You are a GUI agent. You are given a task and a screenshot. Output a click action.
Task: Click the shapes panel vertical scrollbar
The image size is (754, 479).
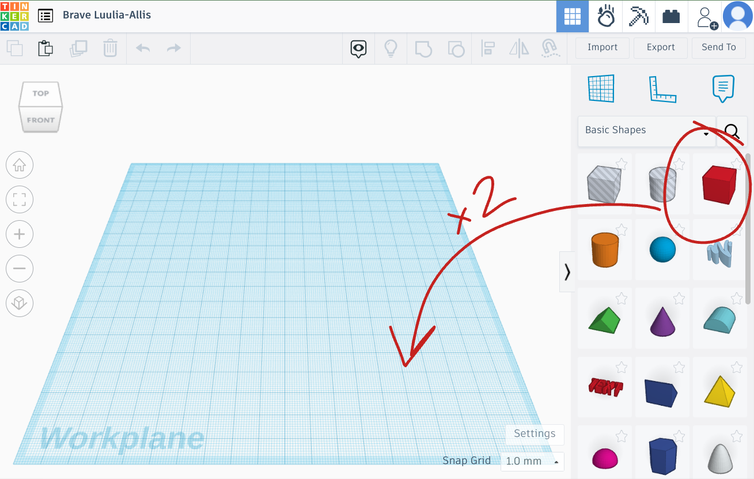(x=749, y=228)
